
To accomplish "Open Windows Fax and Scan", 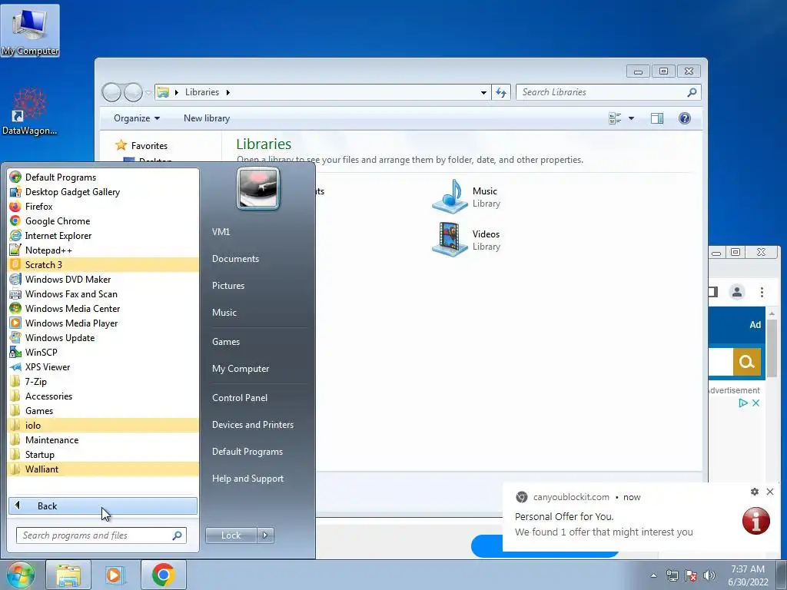I will [x=103, y=293].
